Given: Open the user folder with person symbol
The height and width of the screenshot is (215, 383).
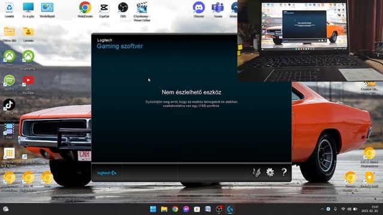Looking at the screenshot, I should [28, 34].
